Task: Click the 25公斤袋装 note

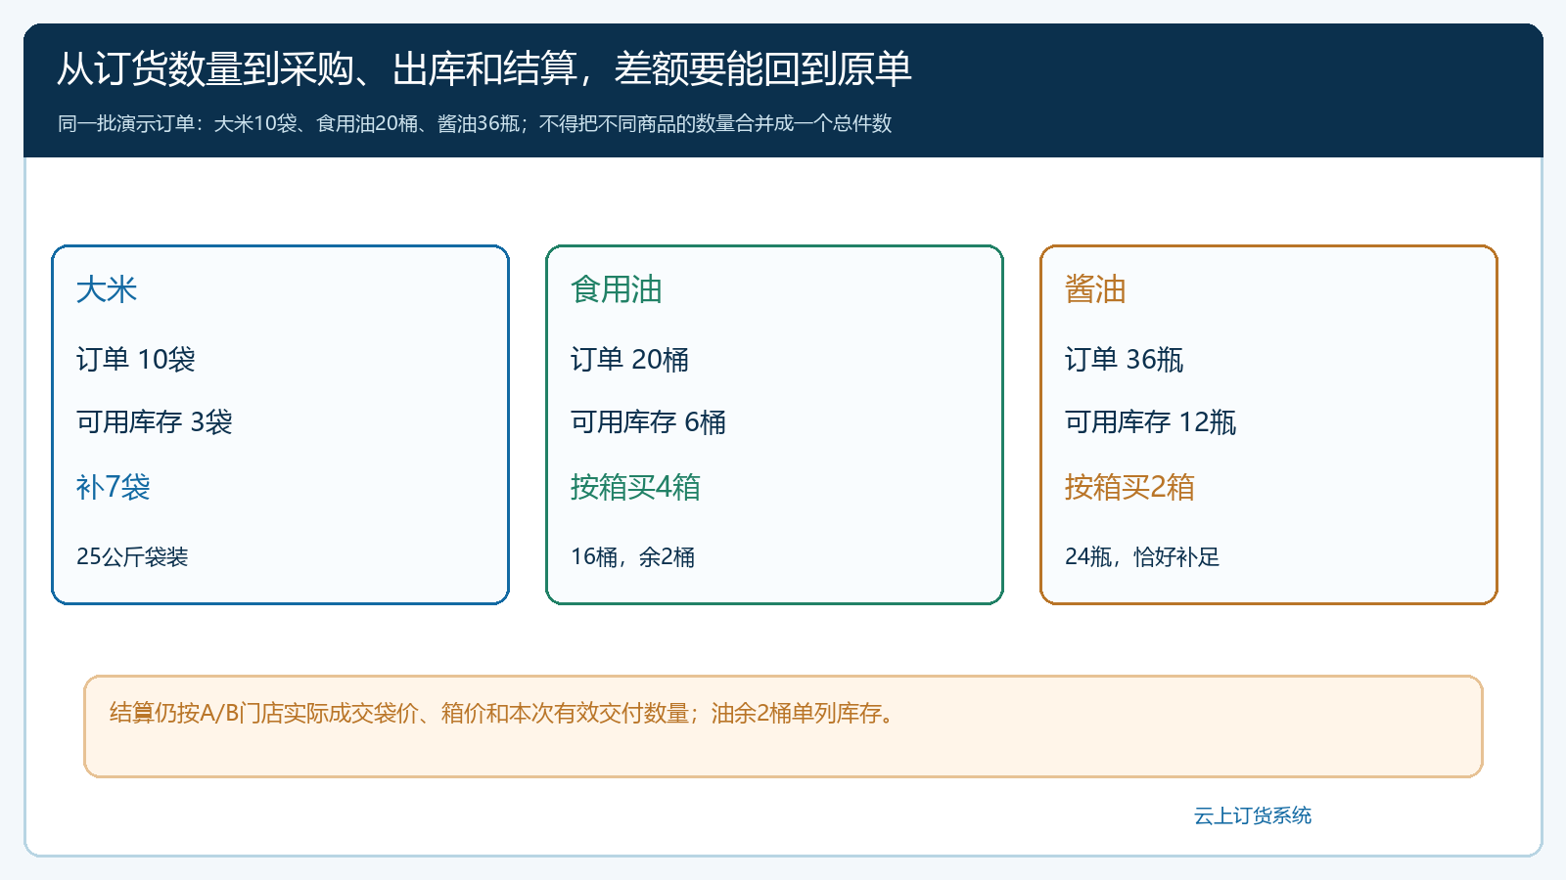Action: click(132, 557)
